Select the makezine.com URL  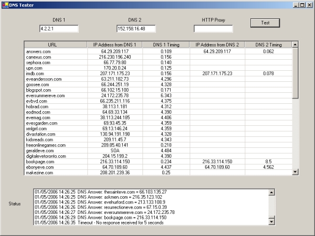(x=39, y=173)
